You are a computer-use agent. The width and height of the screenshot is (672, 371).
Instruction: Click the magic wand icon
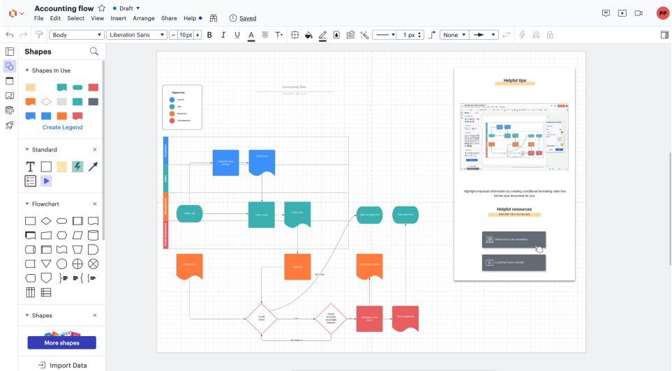coord(365,35)
